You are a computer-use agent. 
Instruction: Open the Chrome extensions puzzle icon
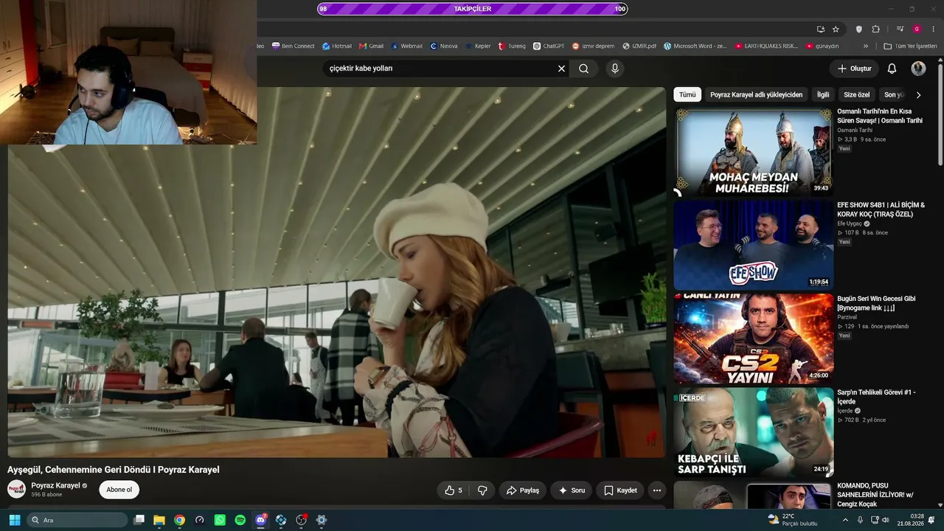875,29
